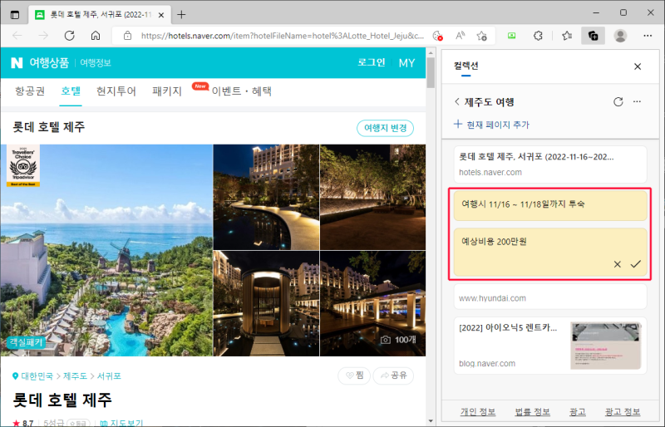The width and height of the screenshot is (665, 427).
Task: Click the Naver N logo
Action: (17, 63)
